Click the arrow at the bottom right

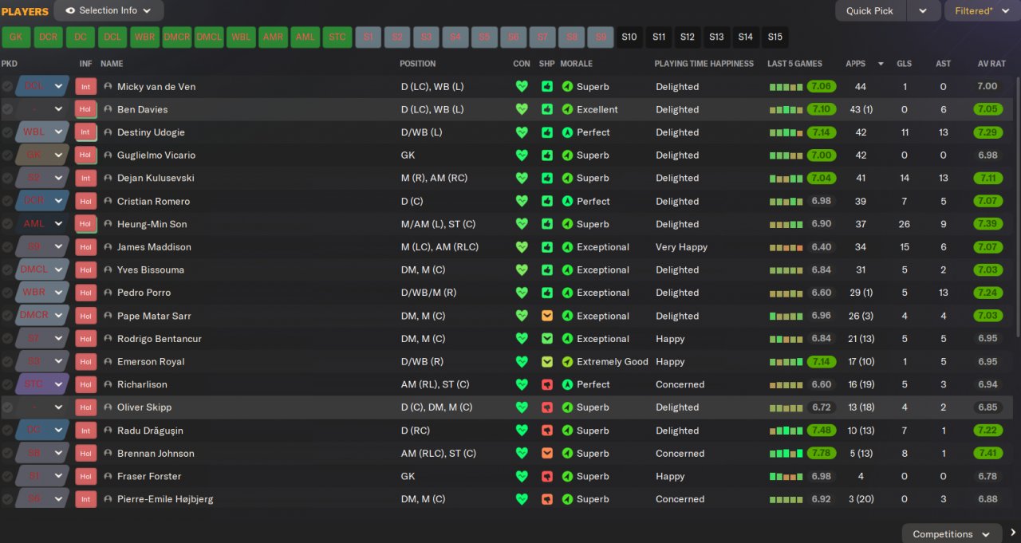tap(1013, 533)
